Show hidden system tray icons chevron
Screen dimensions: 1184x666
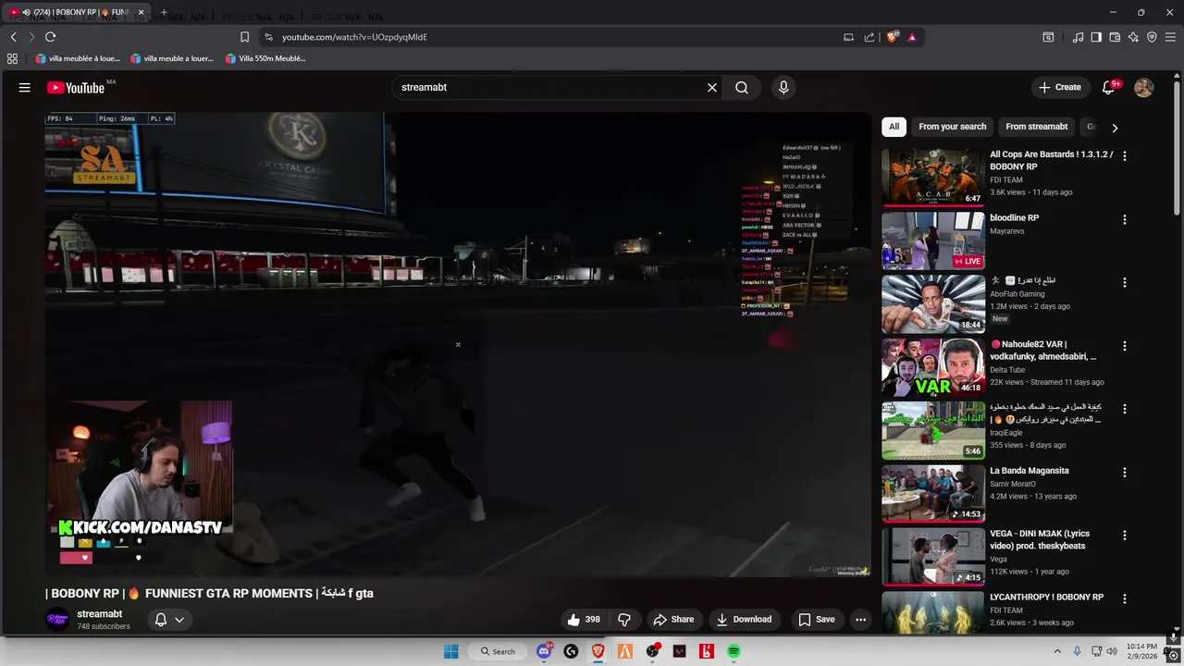click(x=1057, y=651)
